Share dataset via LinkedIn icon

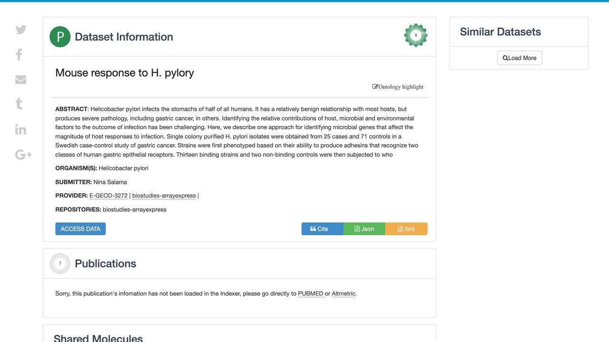[x=20, y=129]
